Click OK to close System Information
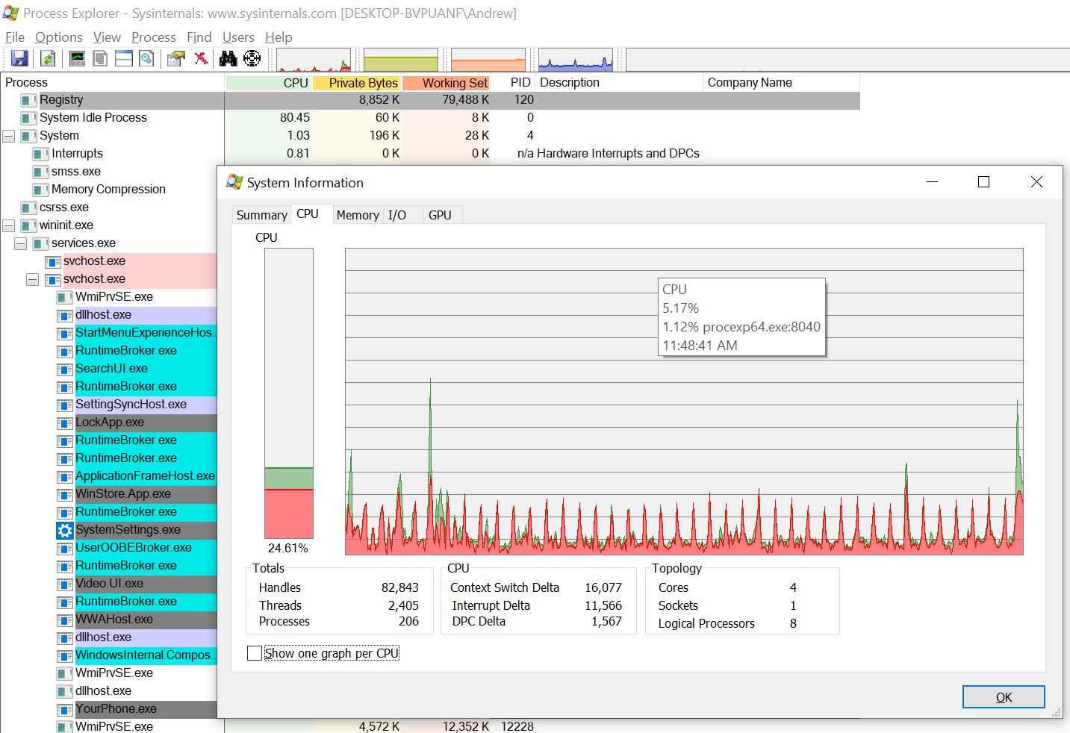This screenshot has height=733, width=1070. (x=1004, y=697)
